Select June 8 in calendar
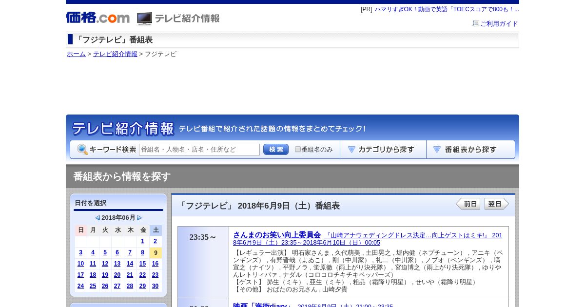The width and height of the screenshot is (585, 307). [142, 252]
